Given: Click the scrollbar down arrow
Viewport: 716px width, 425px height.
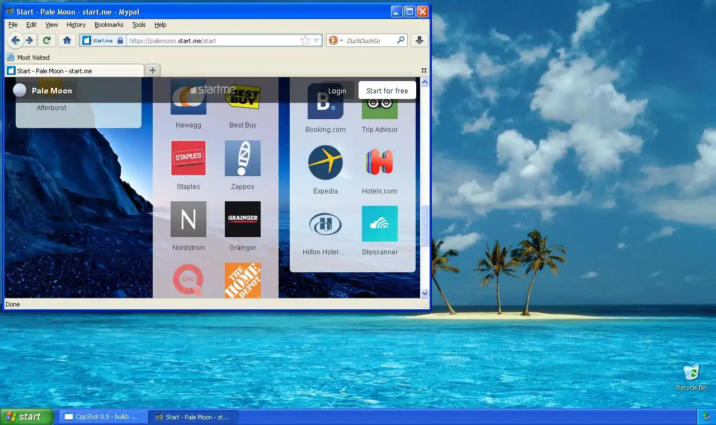Looking at the screenshot, I should (x=425, y=293).
